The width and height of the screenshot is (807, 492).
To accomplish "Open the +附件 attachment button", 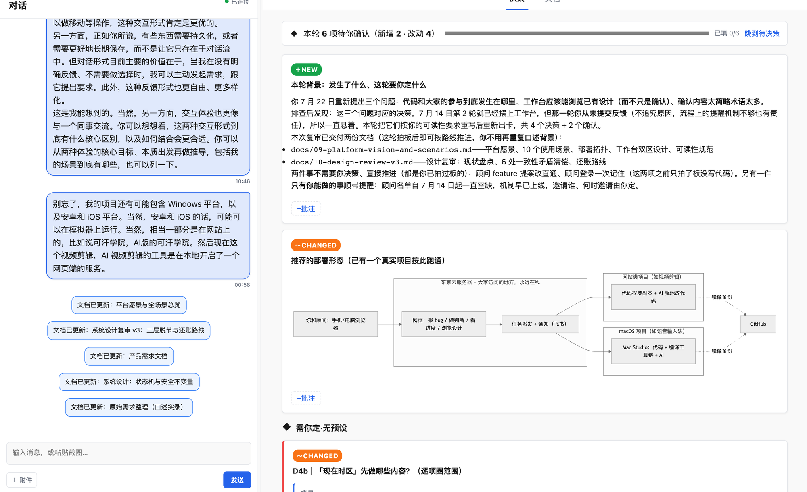I will pyautogui.click(x=22, y=480).
